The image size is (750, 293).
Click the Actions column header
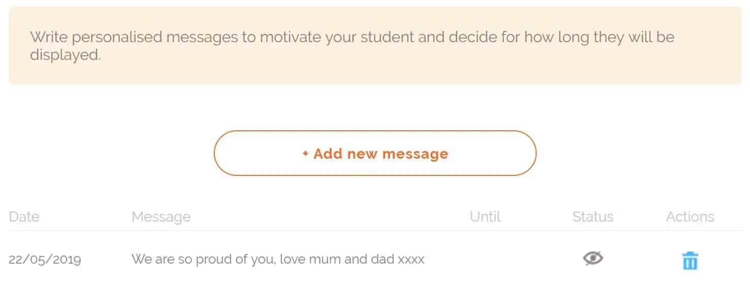pos(690,216)
